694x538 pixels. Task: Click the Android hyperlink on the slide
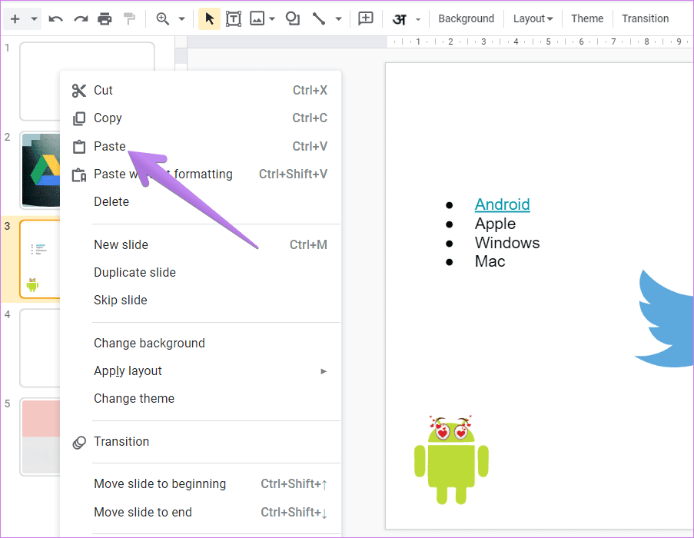click(503, 204)
